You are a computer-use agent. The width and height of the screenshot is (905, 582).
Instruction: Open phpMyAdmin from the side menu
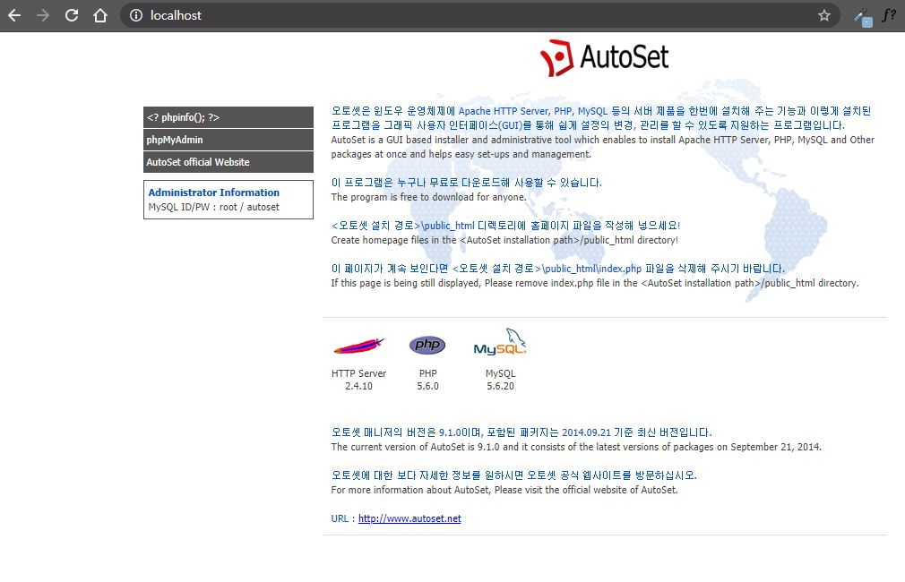coord(228,140)
